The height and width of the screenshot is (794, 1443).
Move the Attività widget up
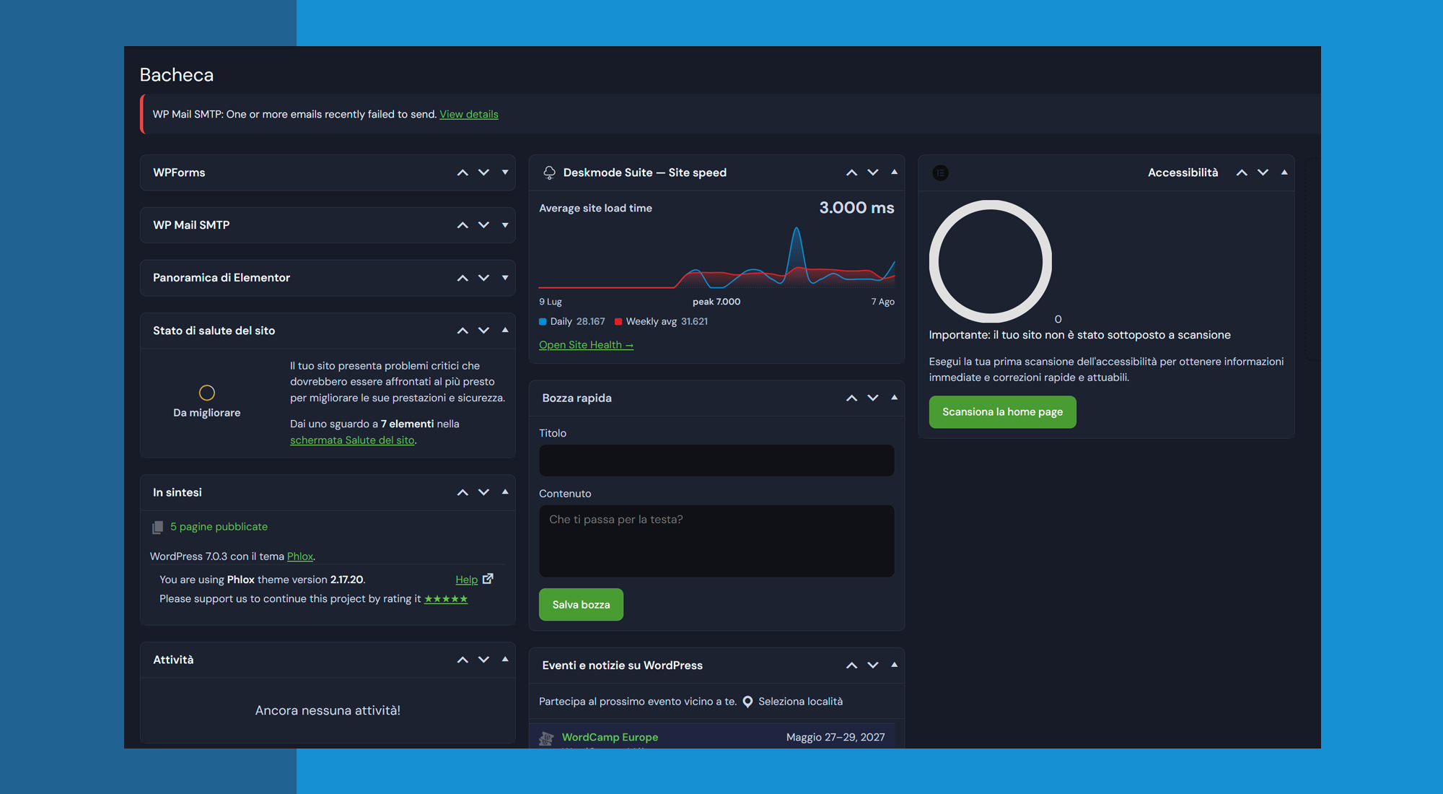(462, 660)
